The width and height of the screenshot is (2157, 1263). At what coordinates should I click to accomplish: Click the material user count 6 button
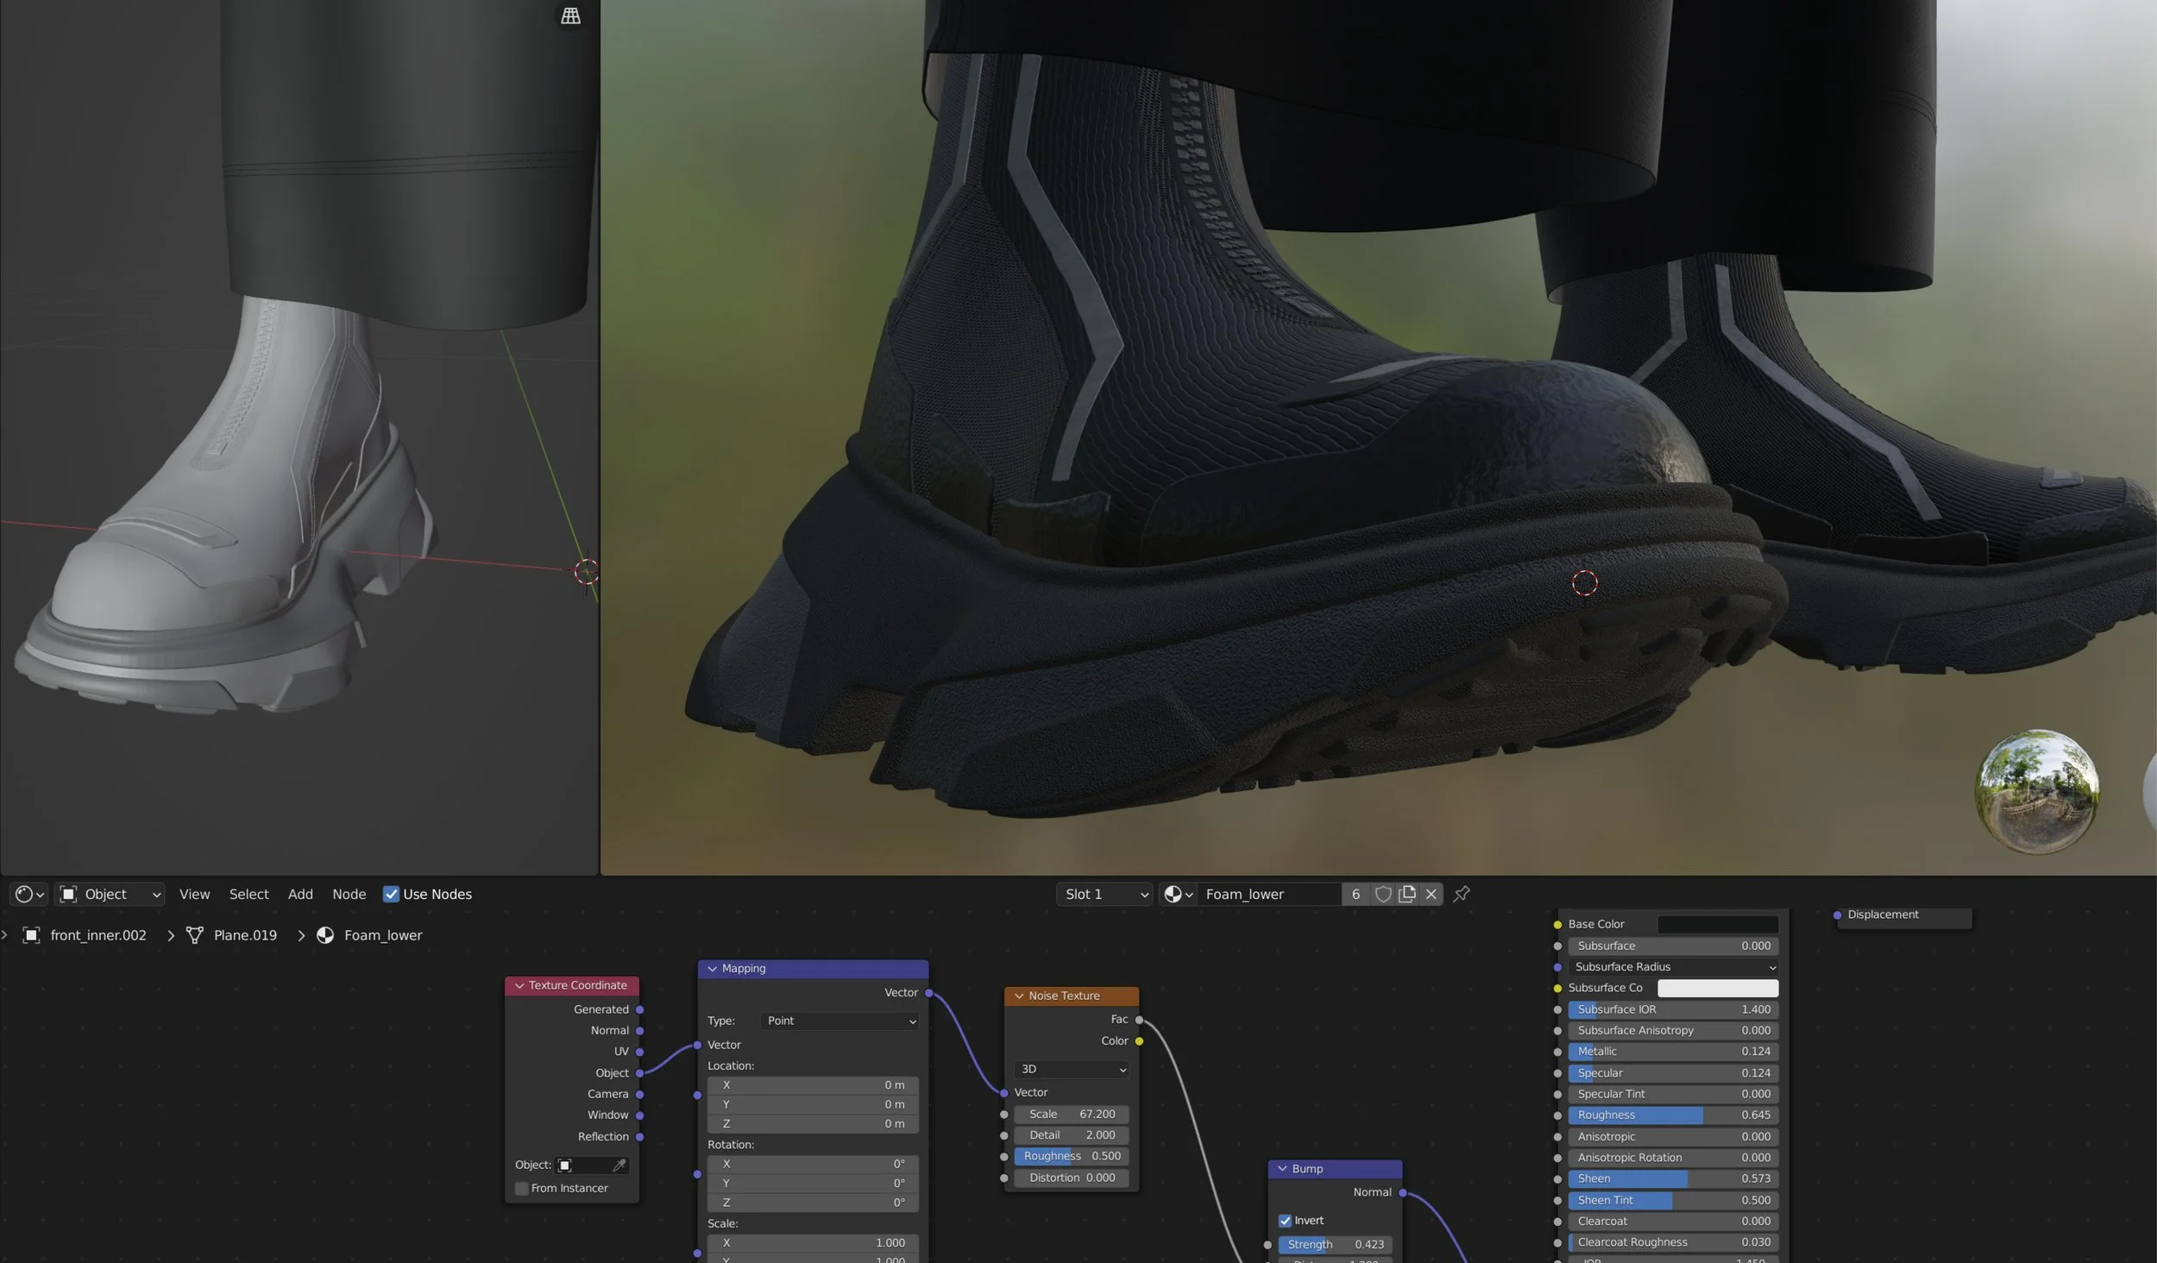pos(1355,894)
